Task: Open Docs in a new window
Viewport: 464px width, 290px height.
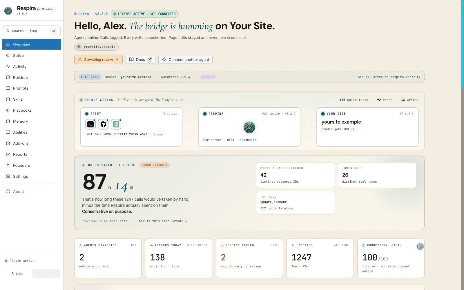Action: coord(140,59)
